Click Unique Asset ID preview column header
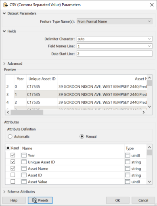 point(42,79)
